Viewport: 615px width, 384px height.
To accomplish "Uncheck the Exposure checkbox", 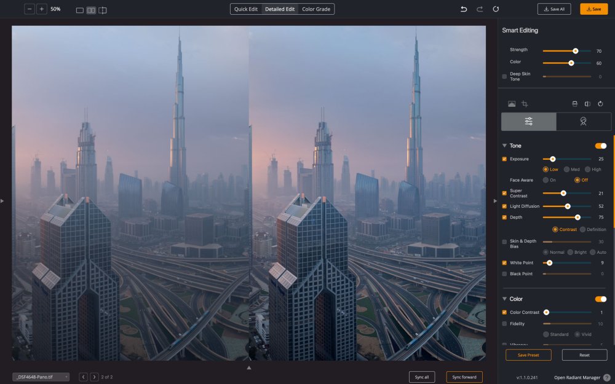I will (504, 159).
